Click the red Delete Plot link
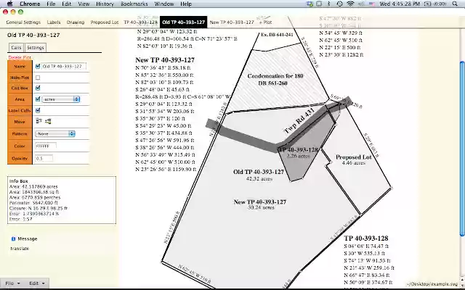 tap(20, 57)
